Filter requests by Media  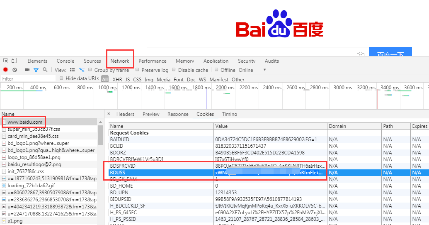[x=163, y=79]
